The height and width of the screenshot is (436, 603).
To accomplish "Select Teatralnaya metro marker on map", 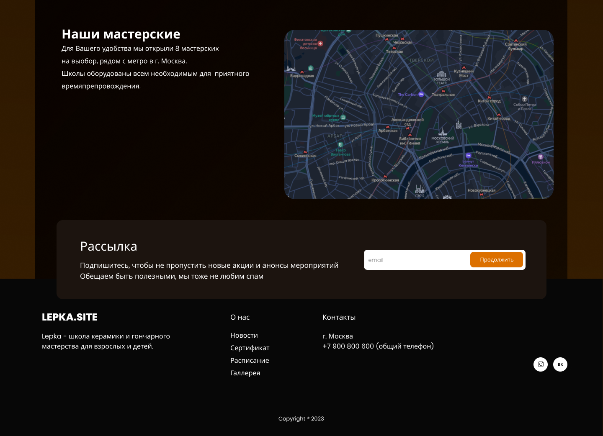I will (x=443, y=91).
